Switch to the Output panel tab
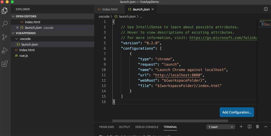This screenshot has width=271, height=136. pyautogui.click(x=124, y=127)
